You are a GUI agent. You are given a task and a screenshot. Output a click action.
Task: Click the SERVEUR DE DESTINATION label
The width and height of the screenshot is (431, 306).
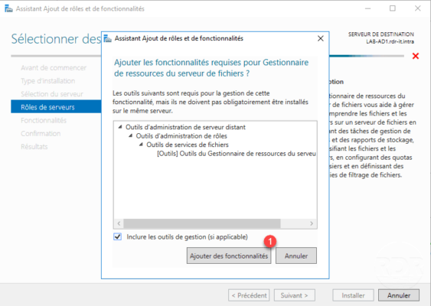coord(381,34)
